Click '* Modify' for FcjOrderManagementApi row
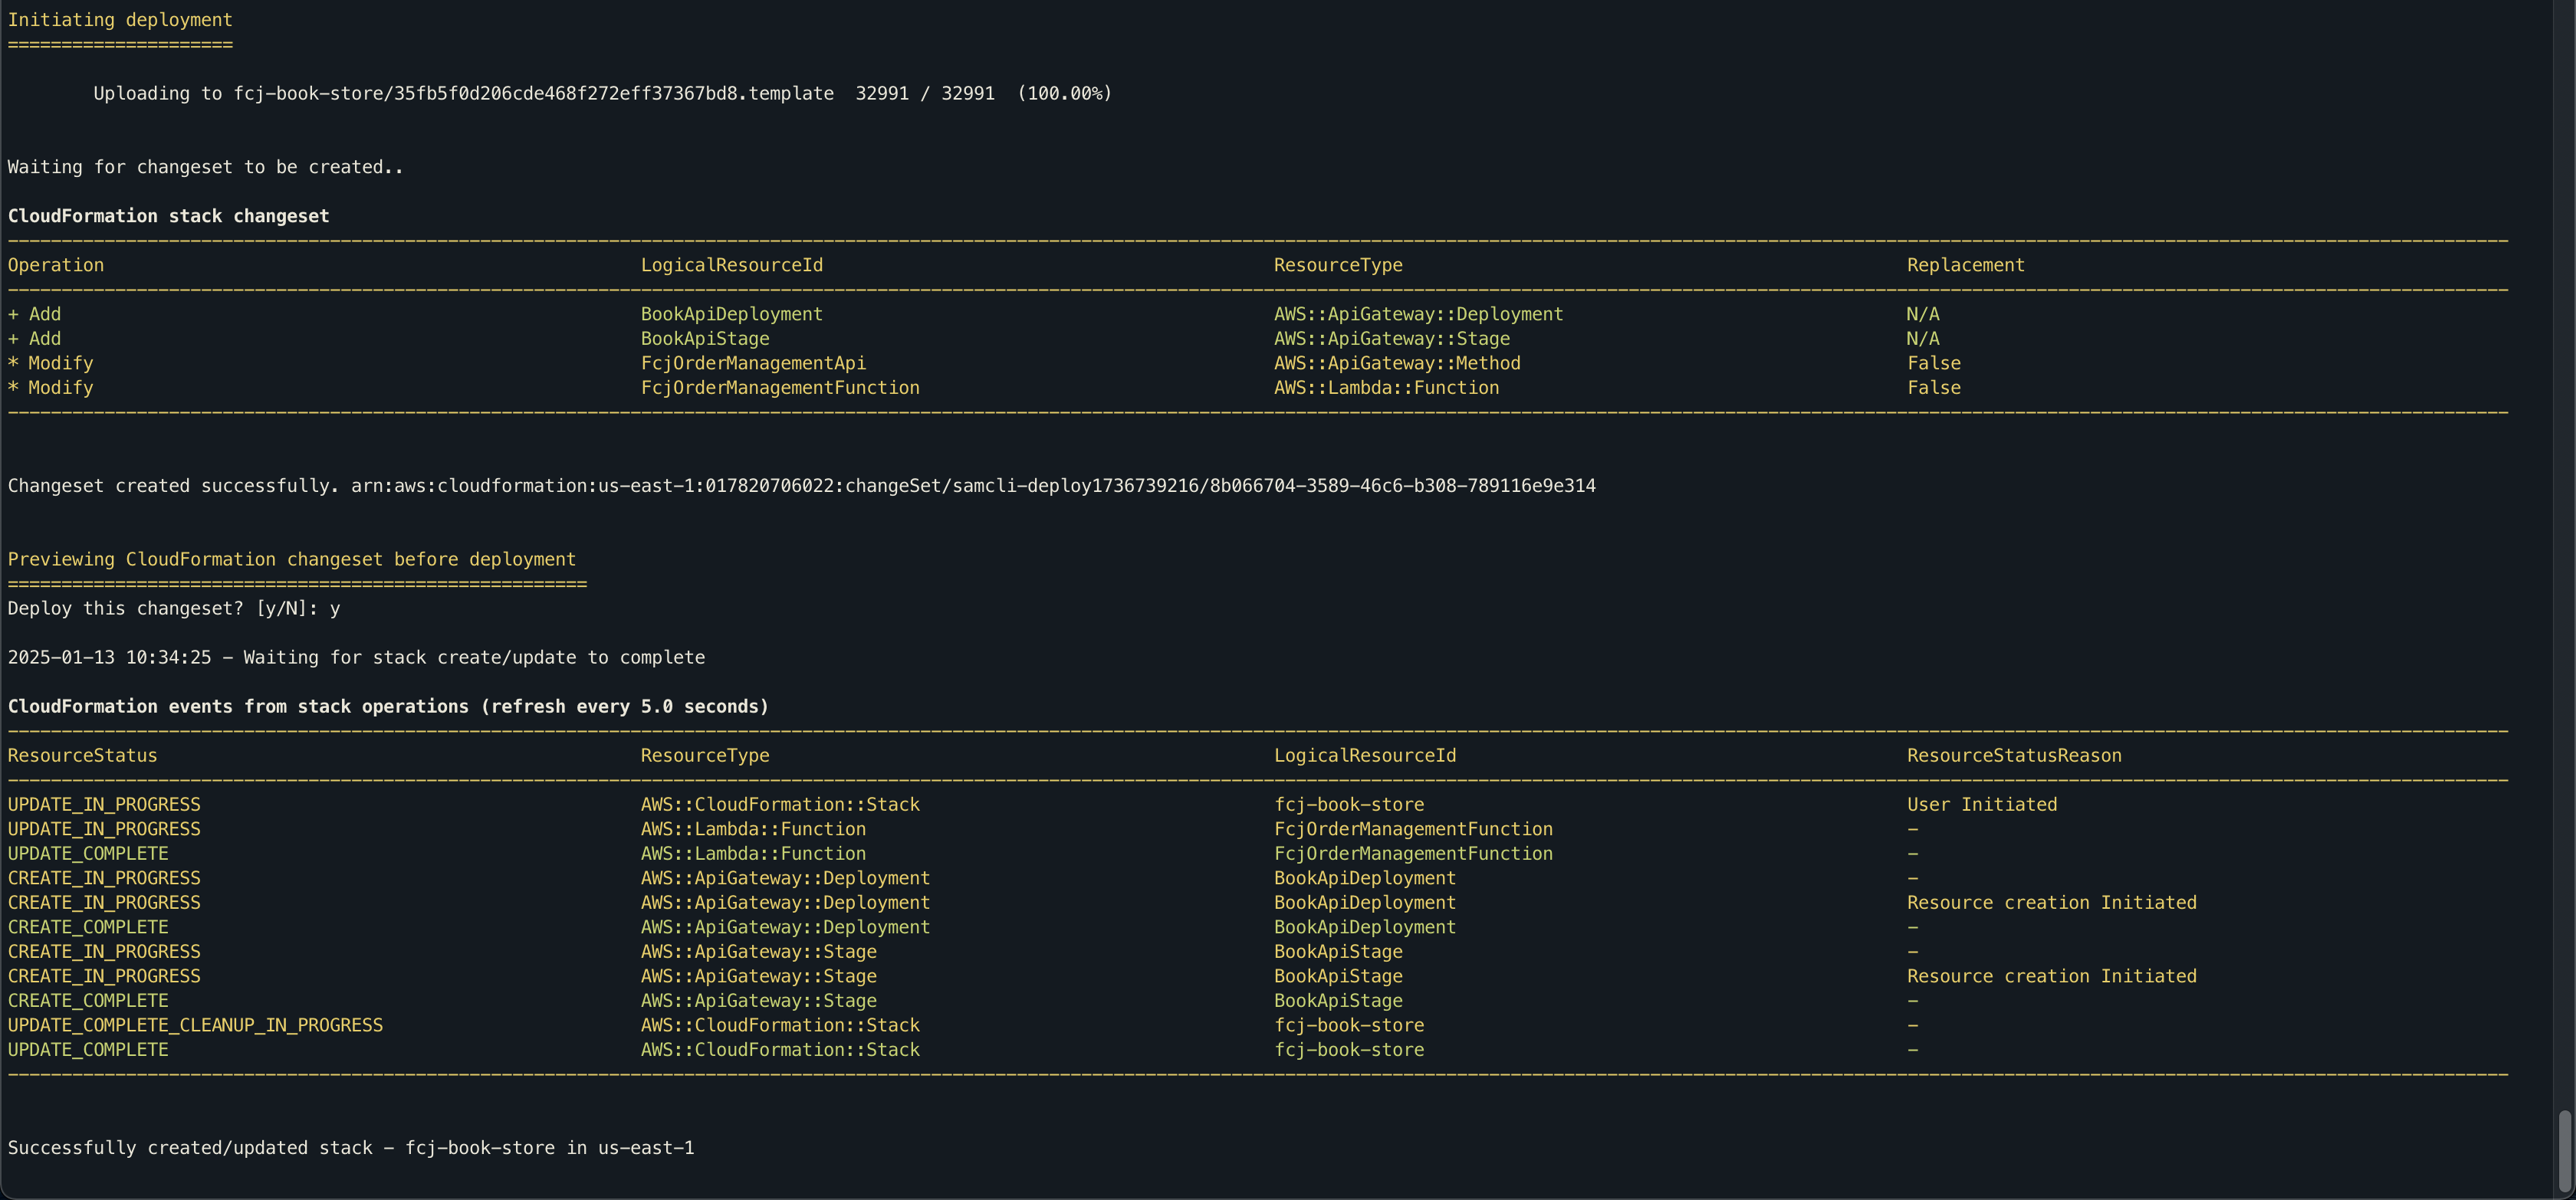2576x1200 pixels. coord(51,362)
